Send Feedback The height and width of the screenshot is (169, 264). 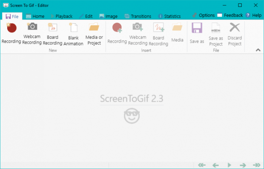click(230, 15)
